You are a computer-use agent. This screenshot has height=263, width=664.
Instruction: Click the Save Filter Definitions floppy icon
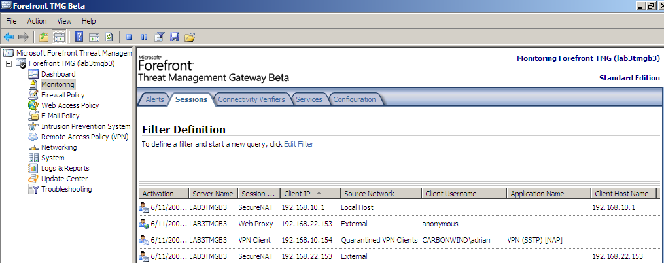(x=174, y=37)
